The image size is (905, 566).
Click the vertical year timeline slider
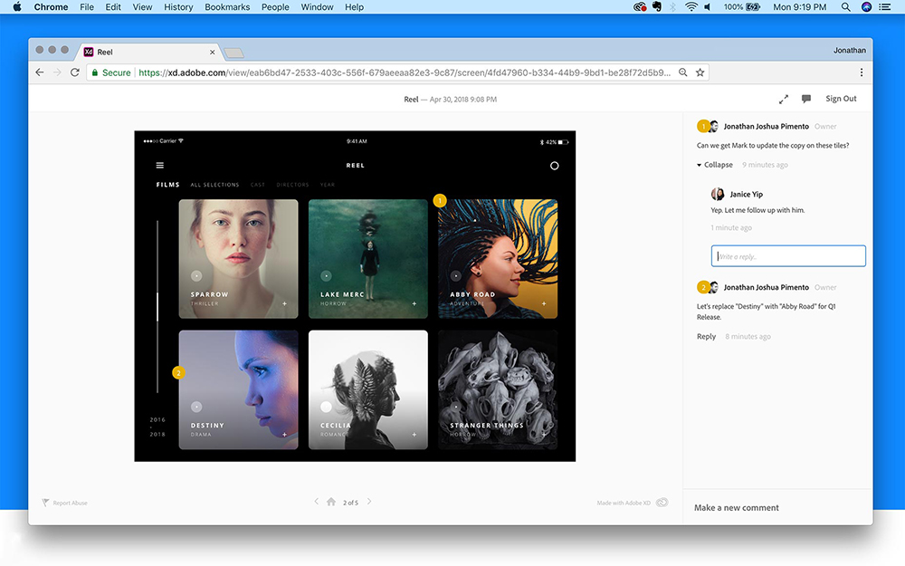[157, 307]
